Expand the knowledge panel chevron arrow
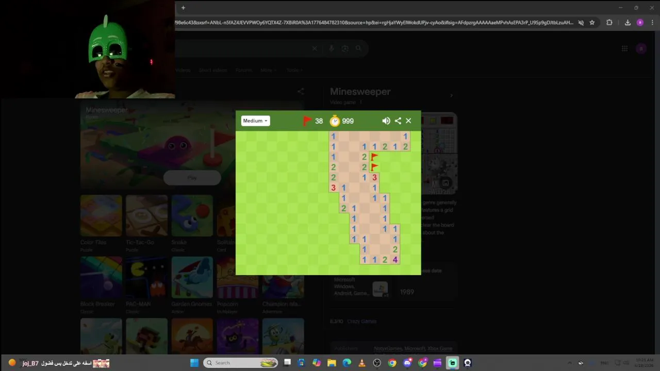The width and height of the screenshot is (660, 371). pos(451,95)
